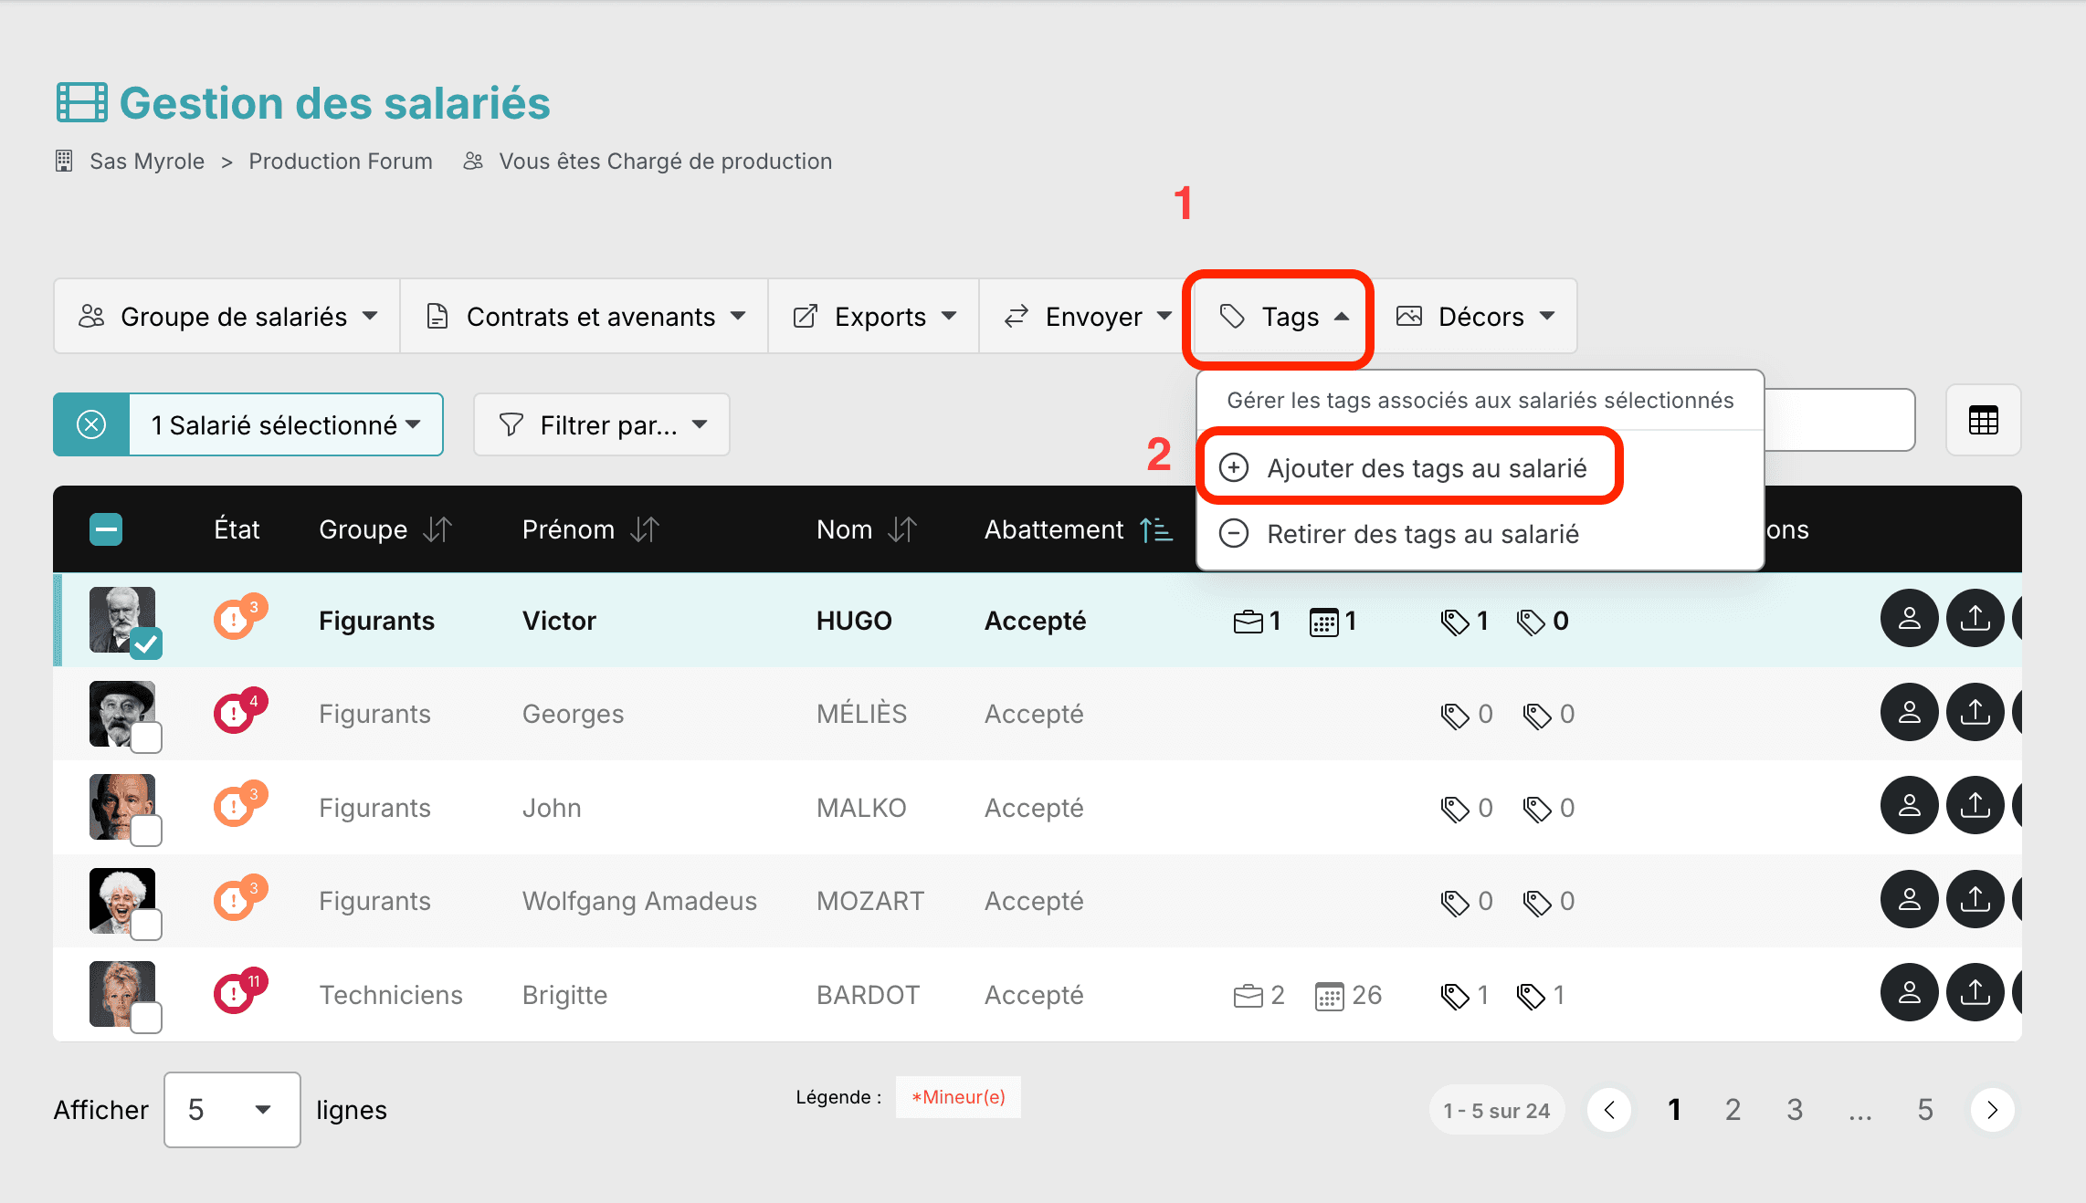Expand the Exports dropdown
2086x1203 pixels.
874,316
